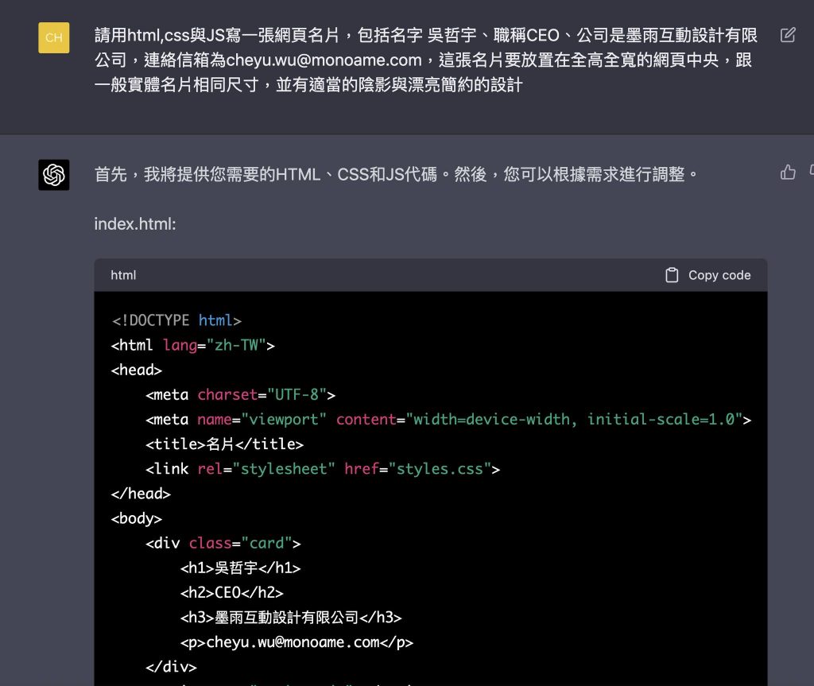Click the 'index.html:' filename text
Viewport: 814px width, 686px height.
(x=135, y=224)
